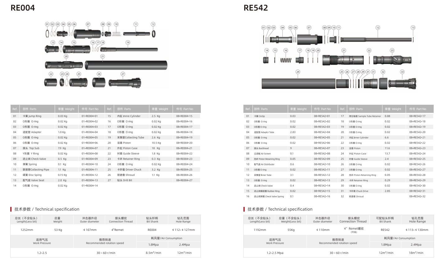The height and width of the screenshot is (261, 443).
Task: Select part number 01-RE004-07 in the table
Action: point(90,148)
